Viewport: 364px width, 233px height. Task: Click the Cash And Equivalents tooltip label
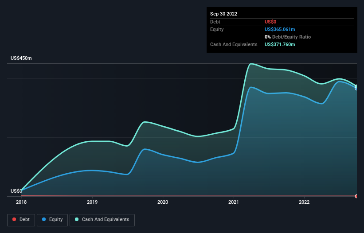(234, 44)
